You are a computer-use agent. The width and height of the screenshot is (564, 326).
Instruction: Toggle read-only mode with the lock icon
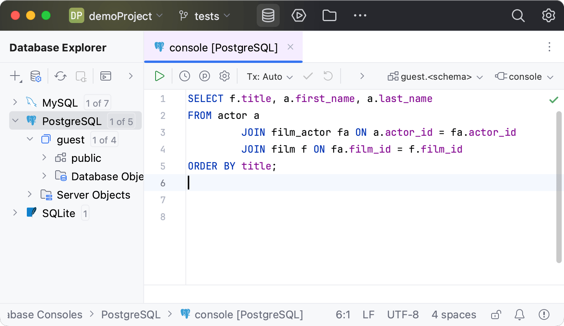(495, 314)
